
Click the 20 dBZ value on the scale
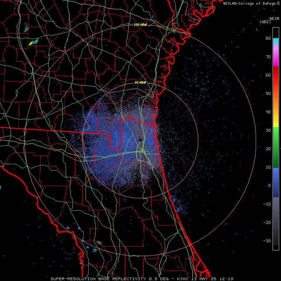268,149
